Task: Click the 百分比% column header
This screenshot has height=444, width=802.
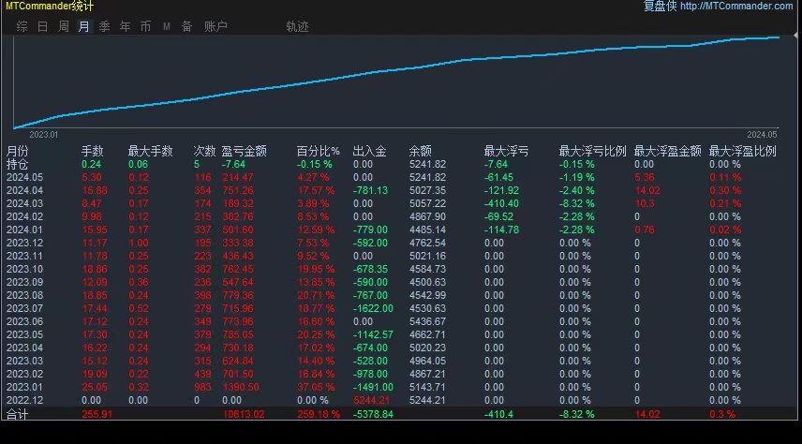Action: pyautogui.click(x=319, y=152)
